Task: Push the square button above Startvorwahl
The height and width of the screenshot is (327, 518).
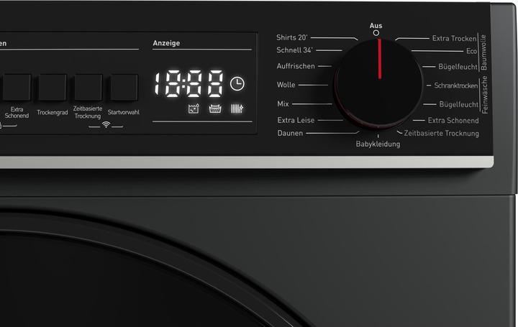Action: pyautogui.click(x=124, y=88)
